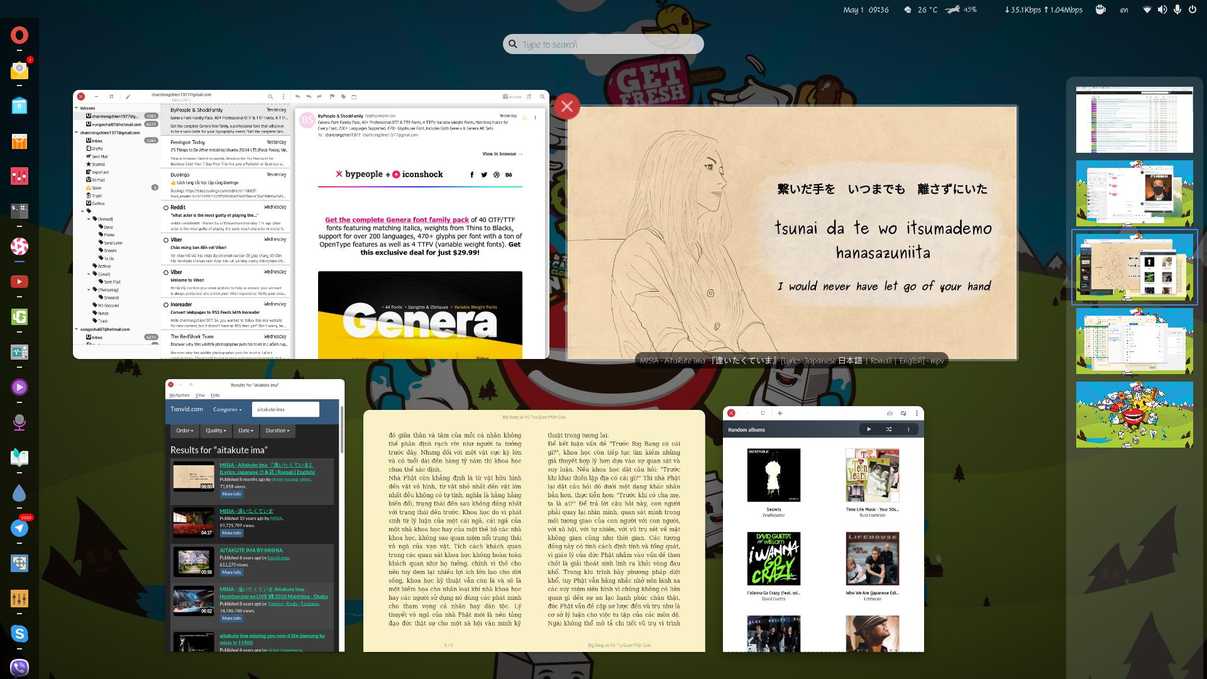The width and height of the screenshot is (1207, 679).
Task: Toggle the caffeine cup icon in top bar
Action: [1100, 9]
